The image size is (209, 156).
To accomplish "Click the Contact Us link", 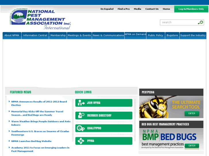I will (152, 9).
